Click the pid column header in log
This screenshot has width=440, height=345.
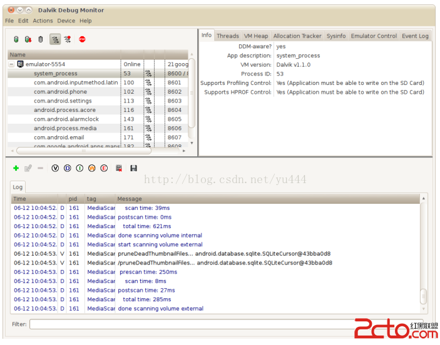coord(76,199)
